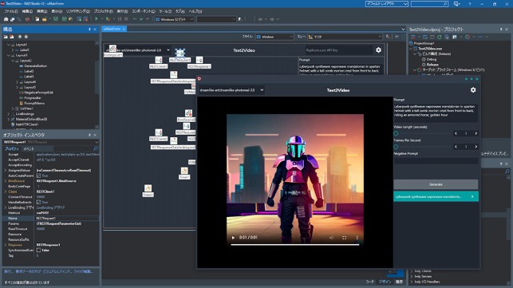Click the IDE search box in title bar
Viewport: 513px width, 288px height.
pyautogui.click(x=429, y=4)
